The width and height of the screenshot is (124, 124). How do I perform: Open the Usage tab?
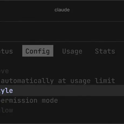pyautogui.click(x=72, y=51)
